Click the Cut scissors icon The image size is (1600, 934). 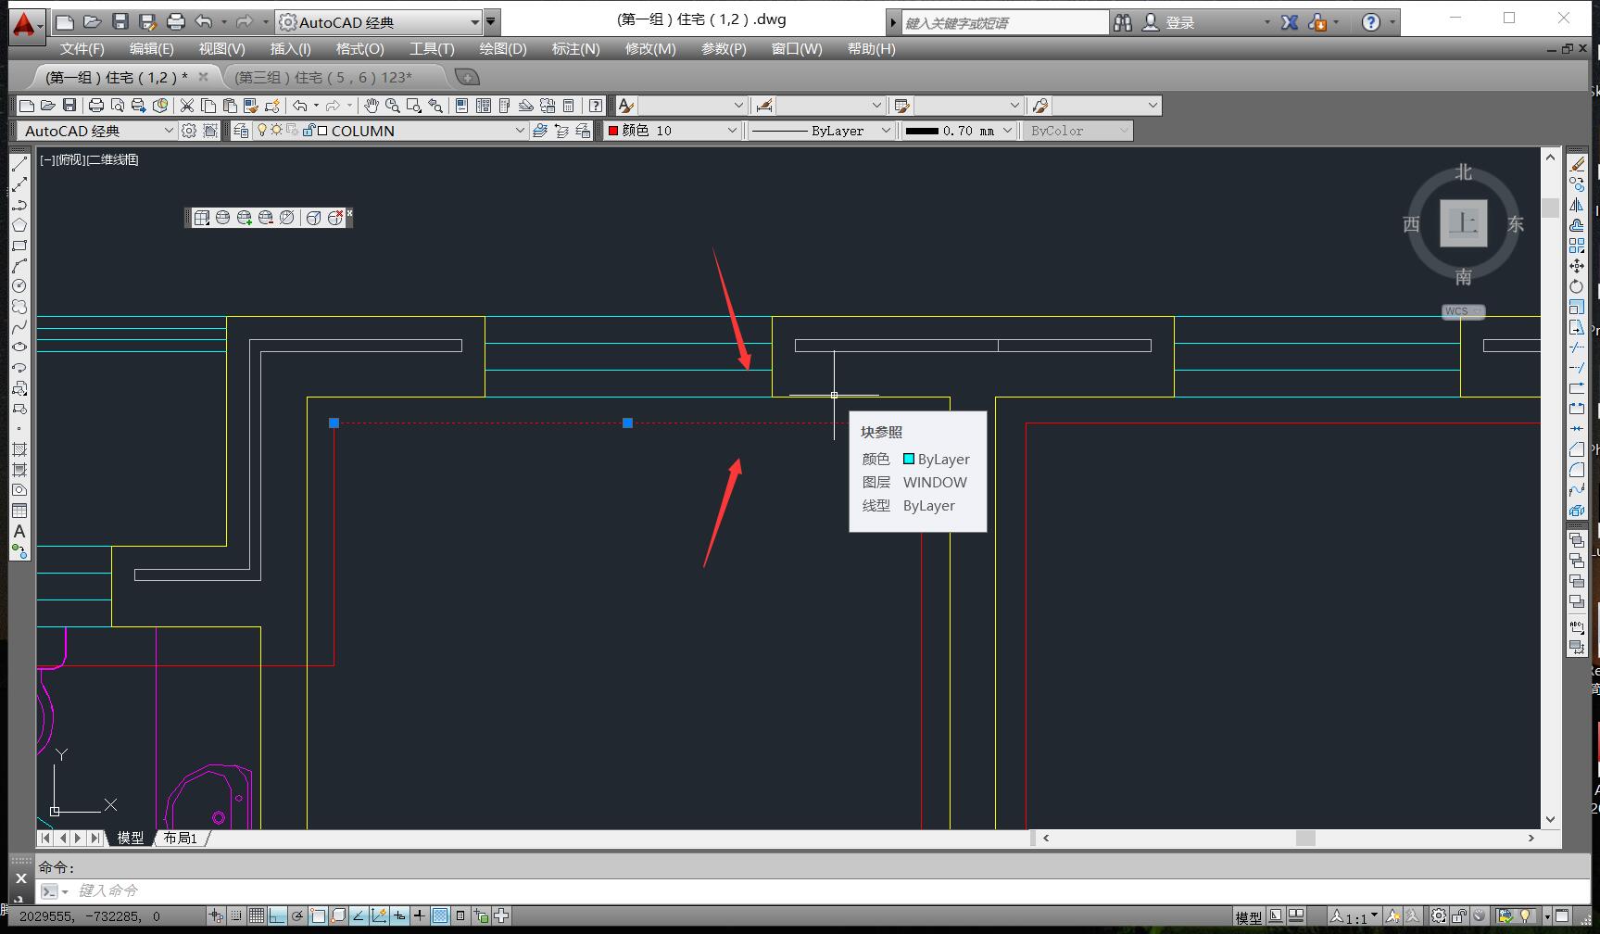point(187,106)
